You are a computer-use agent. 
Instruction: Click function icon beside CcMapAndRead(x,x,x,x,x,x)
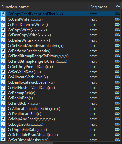[x=3, y=119]
